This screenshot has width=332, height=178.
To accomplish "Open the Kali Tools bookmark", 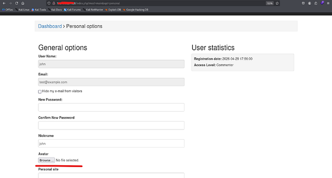I will click(39, 10).
